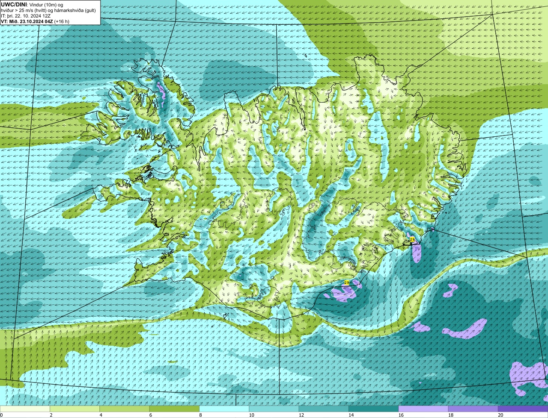Click the dark violet legend swatch above 20
548x418 pixels.
(523, 409)
